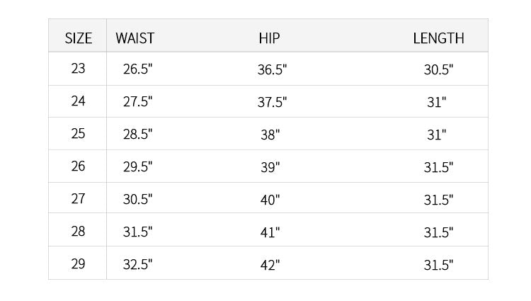
Task: Select size 28 in the chart
Action: point(79,232)
